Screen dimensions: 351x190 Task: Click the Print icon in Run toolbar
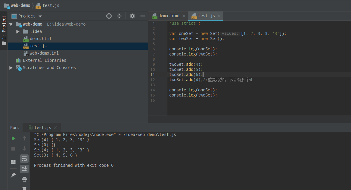[x=24, y=179]
